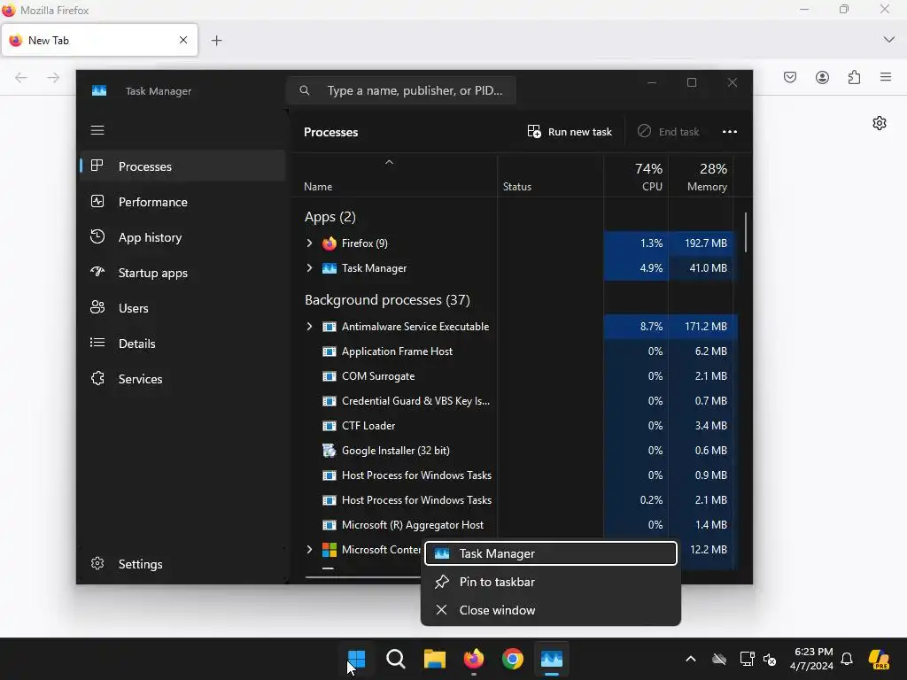Open the Windows Start button
The height and width of the screenshot is (680, 907).
point(356,659)
